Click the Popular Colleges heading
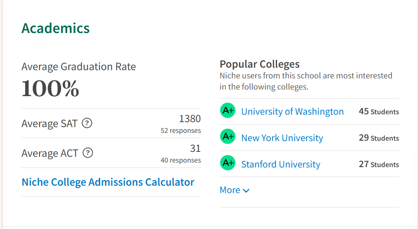This screenshot has width=418, height=229. 260,64
